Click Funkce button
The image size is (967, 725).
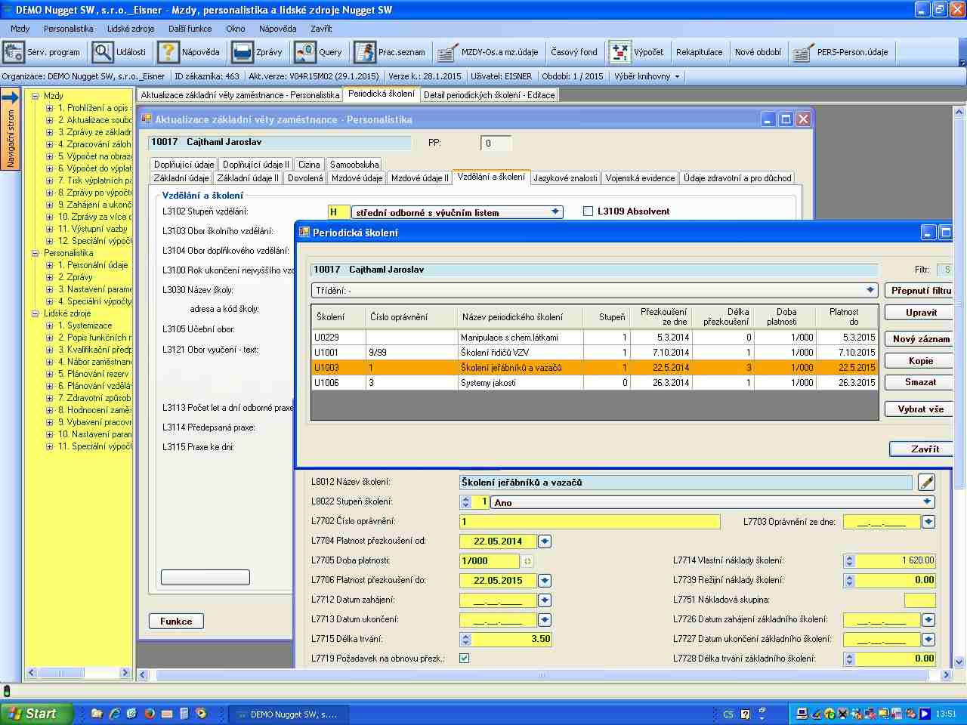[x=176, y=621]
